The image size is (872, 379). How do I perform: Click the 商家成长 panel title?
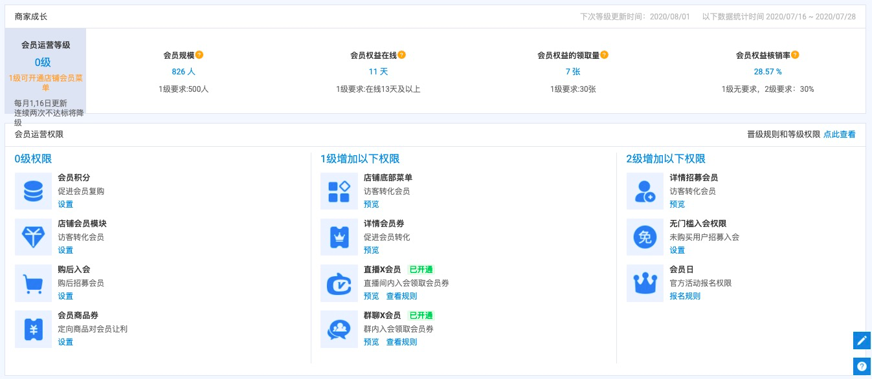(x=30, y=17)
